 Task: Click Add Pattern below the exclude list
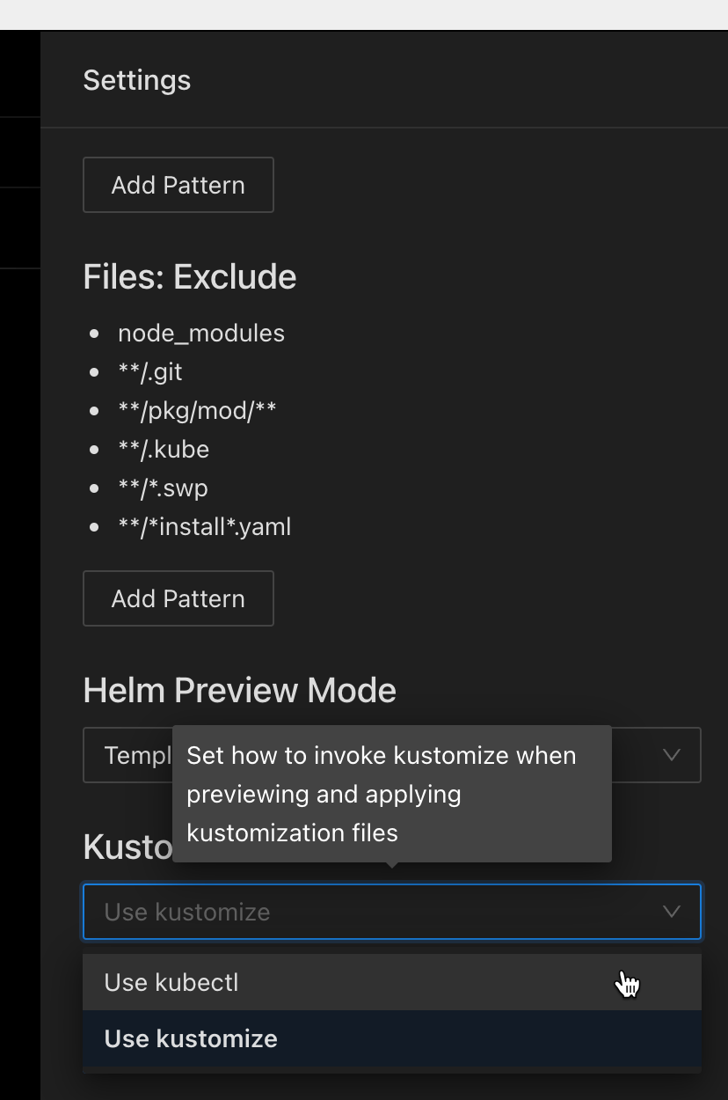178,598
